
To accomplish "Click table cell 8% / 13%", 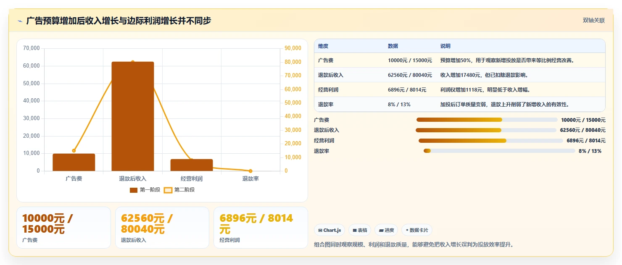I will tap(399, 105).
